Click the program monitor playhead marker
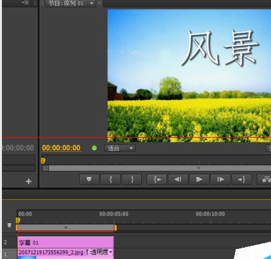 [x=43, y=161]
